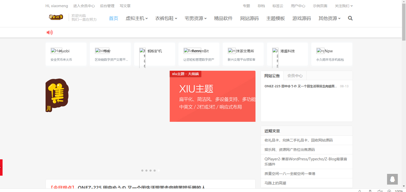
Task: Expand the 虚拟主机 dropdown menu
Action: coord(136,18)
